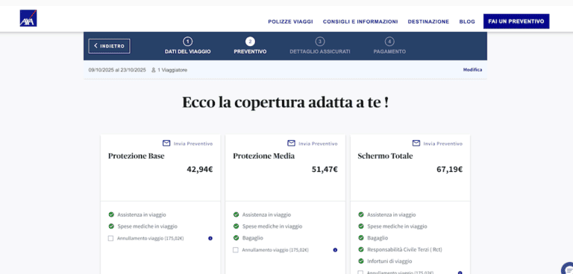Click envelope icon on Protezione Base card
Screen dimensions: 573x274
(166, 143)
